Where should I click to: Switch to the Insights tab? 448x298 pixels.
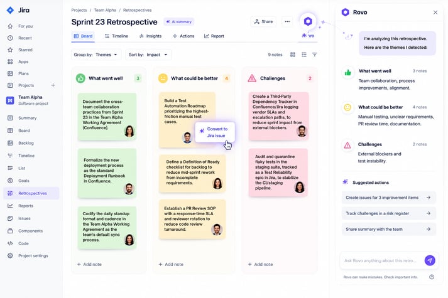tap(150, 36)
